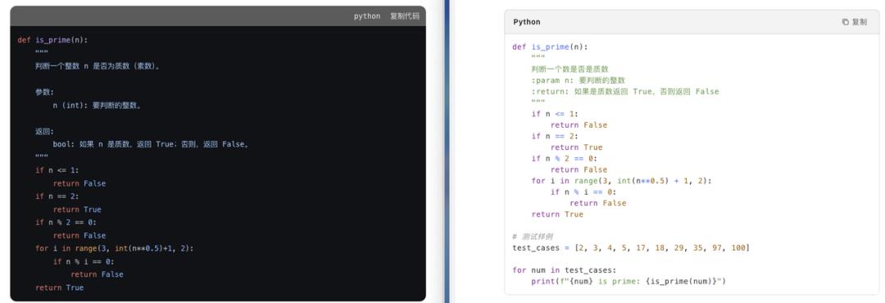
Task: Click the print f-string line in the right block
Action: click(x=629, y=281)
